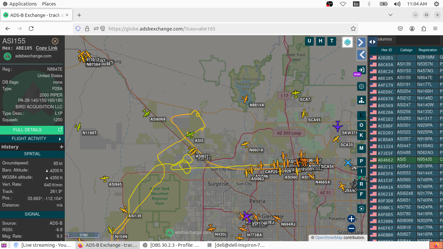Zoom in on the map
The image size is (443, 249).
point(351,219)
